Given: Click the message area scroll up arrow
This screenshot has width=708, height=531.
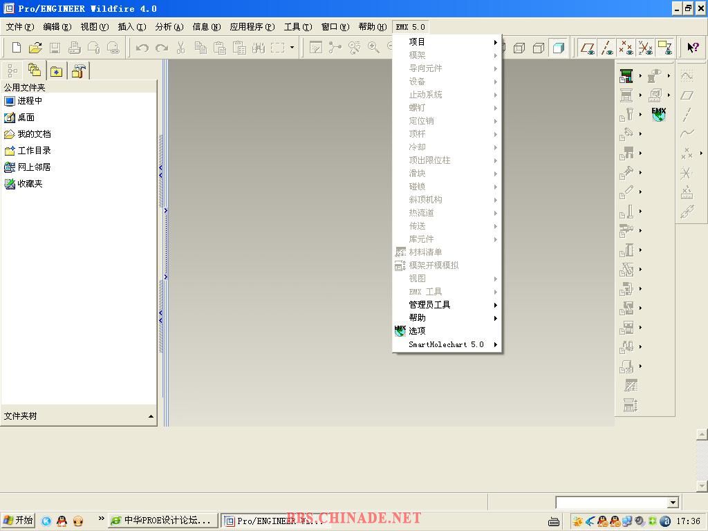Looking at the screenshot, I should [702, 434].
